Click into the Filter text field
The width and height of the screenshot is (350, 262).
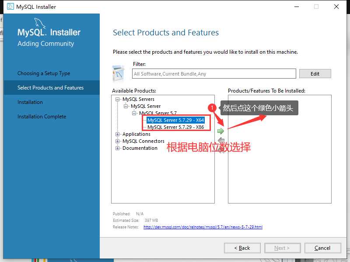[214, 74]
